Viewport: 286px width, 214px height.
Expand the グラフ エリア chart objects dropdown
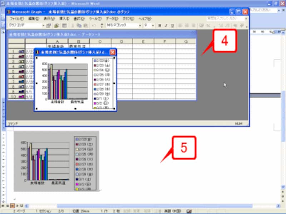point(43,26)
